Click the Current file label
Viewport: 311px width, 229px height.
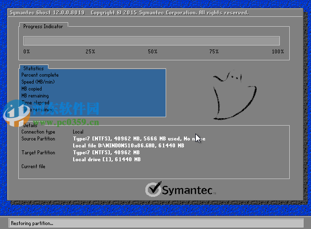tap(33, 167)
